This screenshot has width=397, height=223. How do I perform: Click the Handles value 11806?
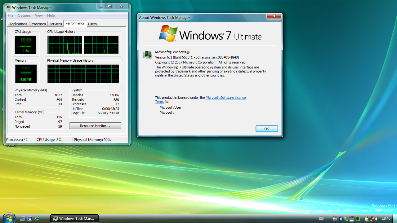click(x=114, y=95)
